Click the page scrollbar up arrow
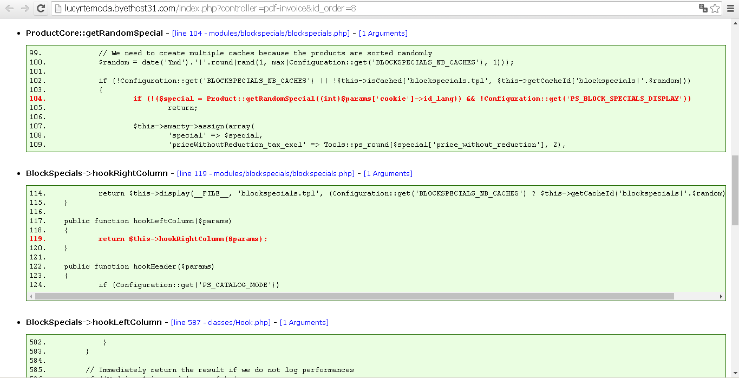The image size is (739, 378). [x=735, y=23]
